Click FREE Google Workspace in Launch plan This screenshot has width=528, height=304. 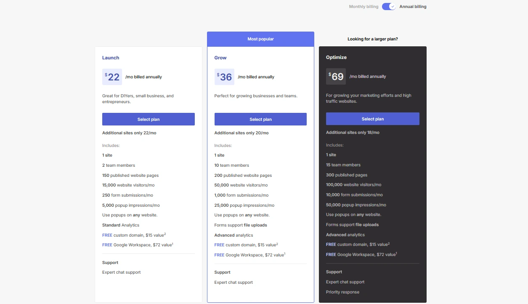click(x=138, y=245)
